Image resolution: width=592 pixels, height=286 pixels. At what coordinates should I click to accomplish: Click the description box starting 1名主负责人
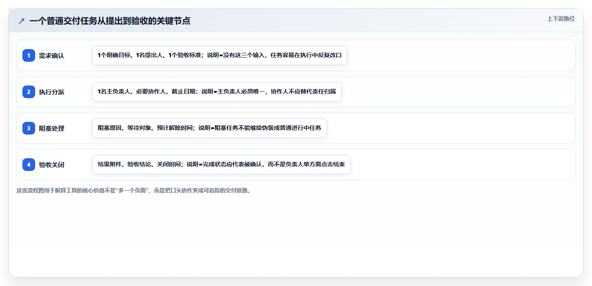217,92
